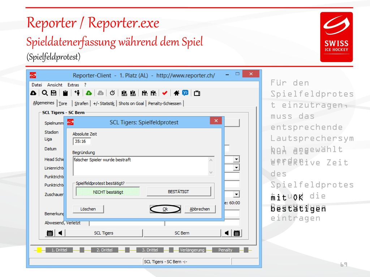The width and height of the screenshot is (370, 277).
Task: Expand the Head Schiedsrichter dropdown arrow
Action: (236, 159)
